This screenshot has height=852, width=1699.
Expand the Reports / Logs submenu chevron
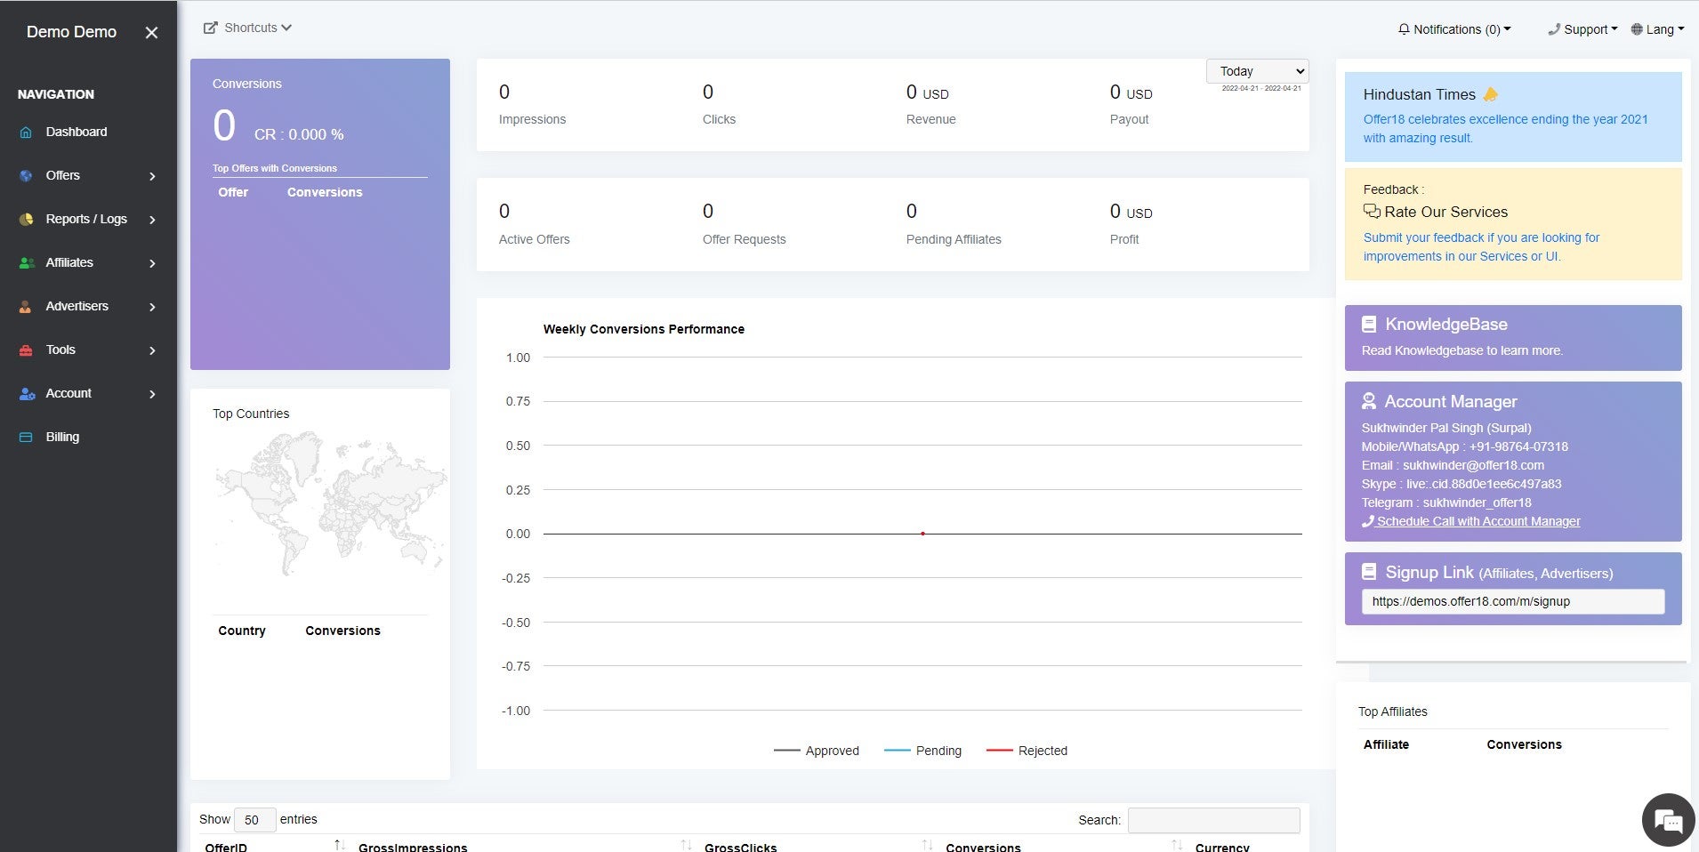(152, 220)
